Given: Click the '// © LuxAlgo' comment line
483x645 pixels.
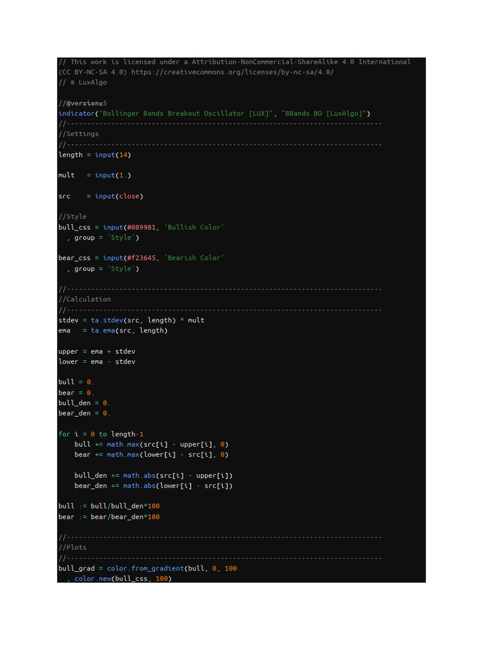Looking at the screenshot, I should pos(82,83).
